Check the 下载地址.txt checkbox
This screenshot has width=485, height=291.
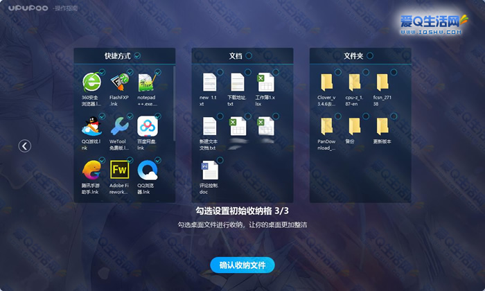[x=248, y=72]
